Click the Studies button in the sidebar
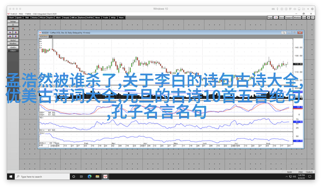This screenshot has width=322, height=188. 13,44
